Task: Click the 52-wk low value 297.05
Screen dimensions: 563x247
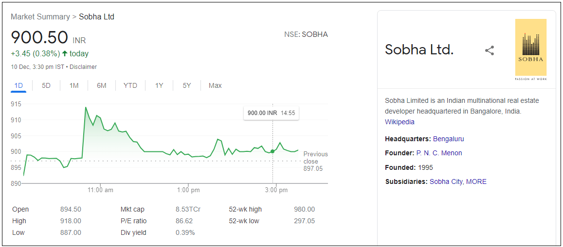Action: click(304, 221)
